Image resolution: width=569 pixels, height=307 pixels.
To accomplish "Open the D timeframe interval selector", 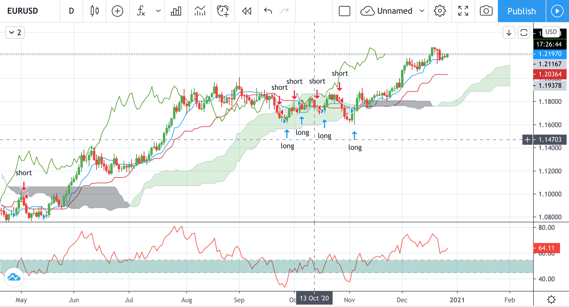I will click(x=71, y=11).
